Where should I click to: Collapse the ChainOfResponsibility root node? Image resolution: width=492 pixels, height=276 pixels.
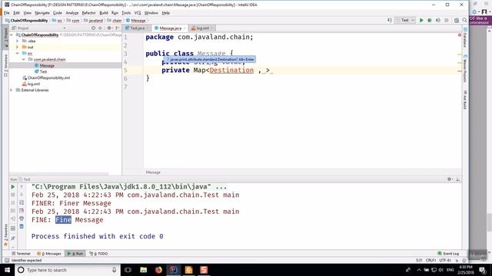(x=12, y=35)
